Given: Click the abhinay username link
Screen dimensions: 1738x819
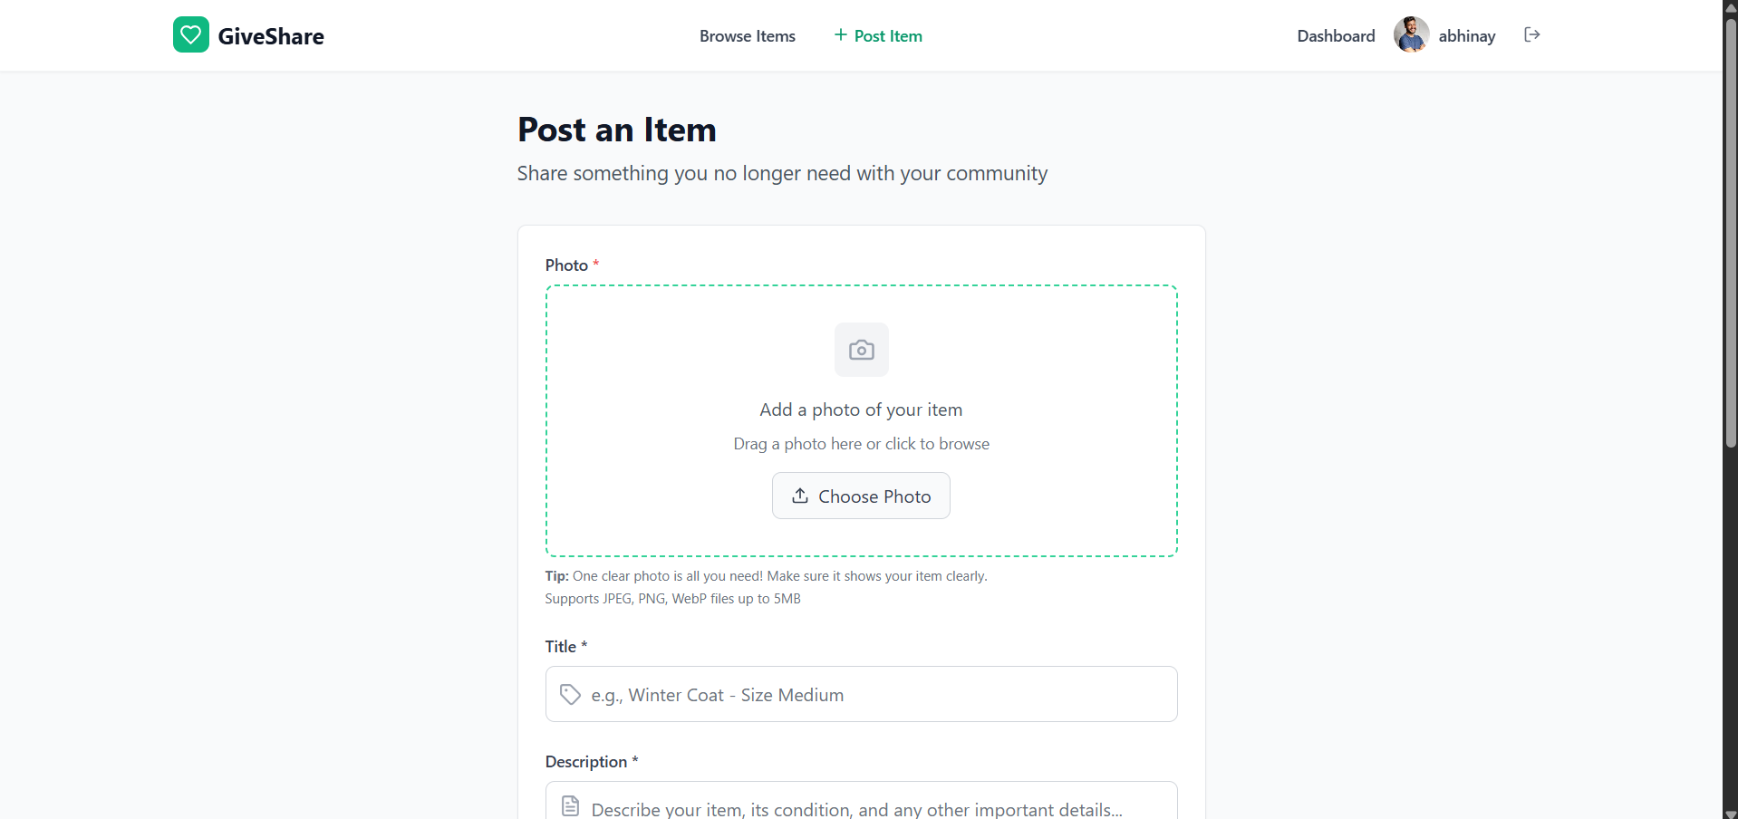Looking at the screenshot, I should coord(1466,36).
